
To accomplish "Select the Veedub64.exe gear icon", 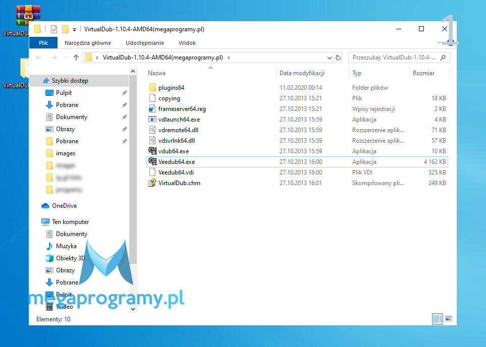I will (152, 161).
